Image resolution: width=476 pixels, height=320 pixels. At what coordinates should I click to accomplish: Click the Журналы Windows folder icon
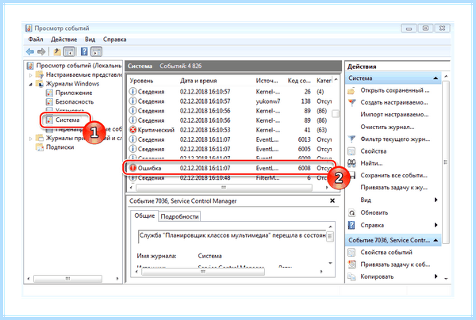40,84
